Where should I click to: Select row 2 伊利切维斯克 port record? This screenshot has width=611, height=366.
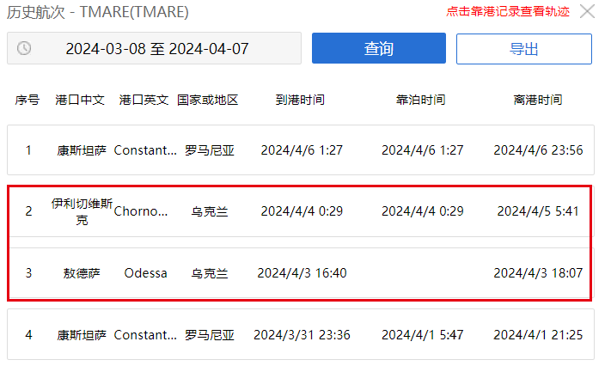click(x=301, y=211)
